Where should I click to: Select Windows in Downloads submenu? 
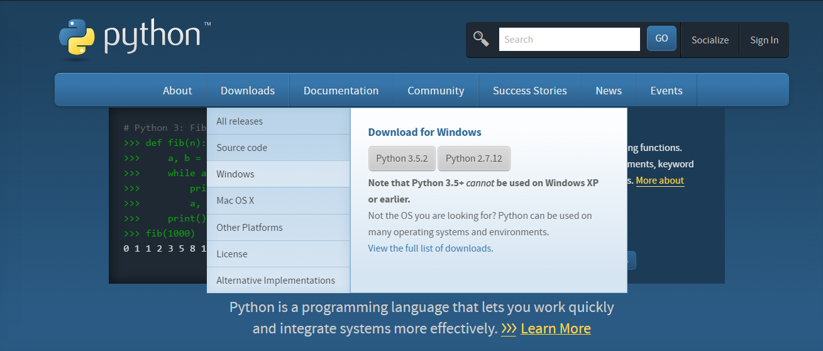tap(279, 174)
